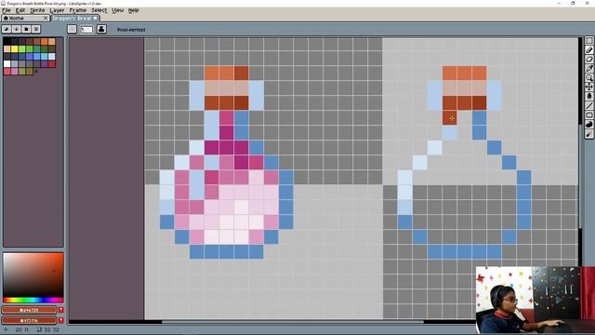Open the File menu
595x335 pixels.
tap(7, 10)
